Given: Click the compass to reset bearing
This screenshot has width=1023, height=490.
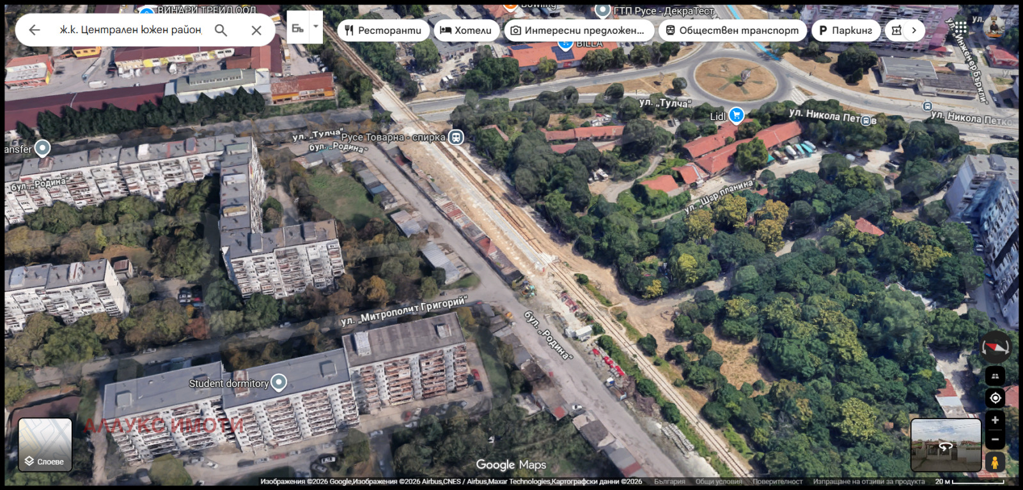Looking at the screenshot, I should click(996, 348).
